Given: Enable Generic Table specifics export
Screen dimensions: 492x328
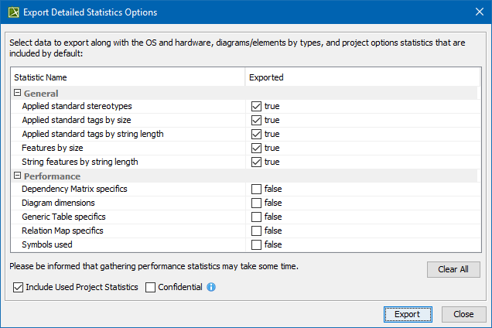Looking at the screenshot, I should (x=256, y=217).
